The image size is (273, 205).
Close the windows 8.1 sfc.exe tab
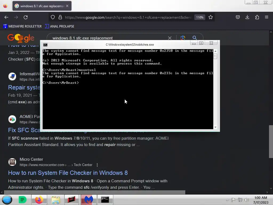(x=67, y=6)
